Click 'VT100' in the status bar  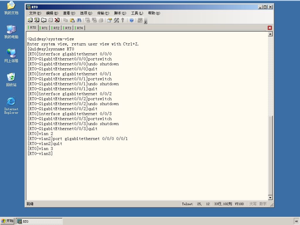239,204
